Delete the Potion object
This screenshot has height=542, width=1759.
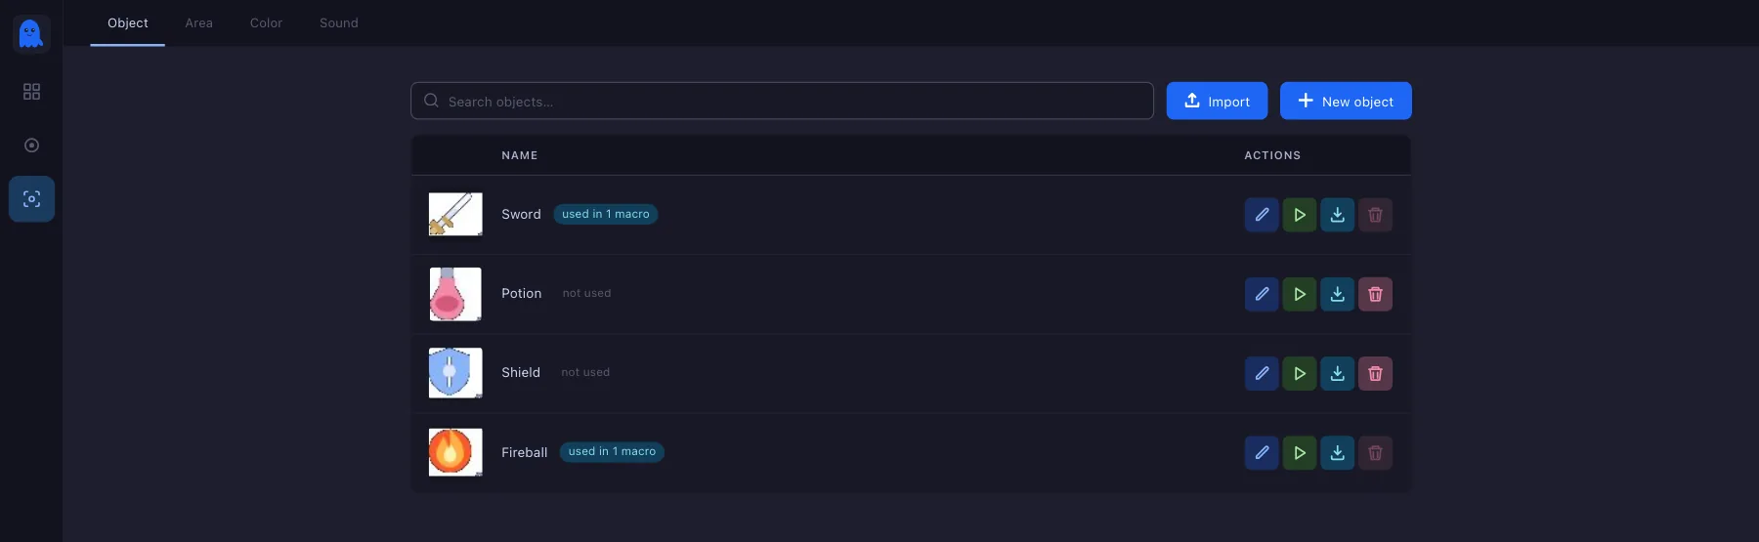[1375, 294]
